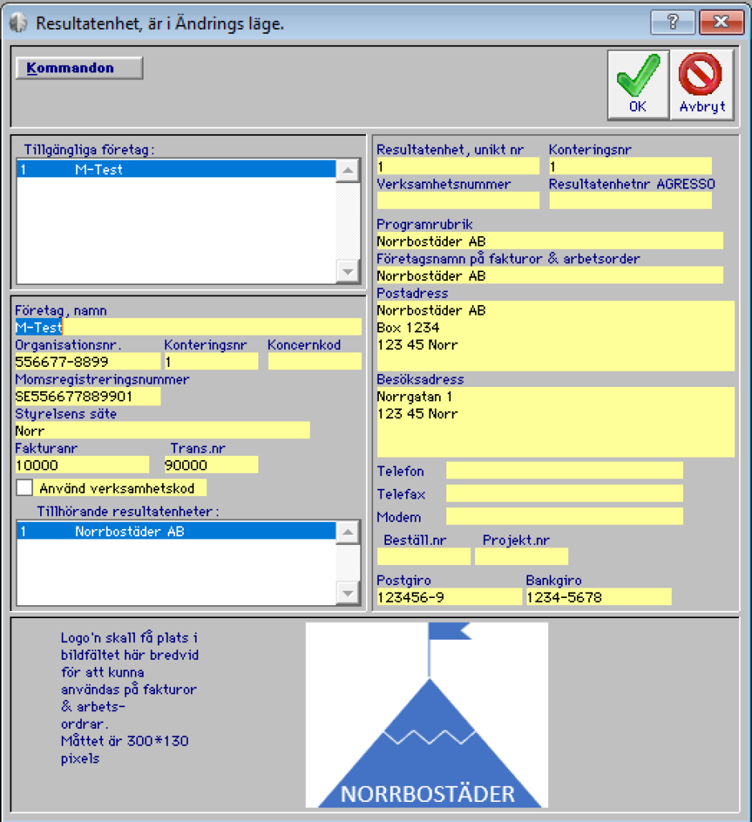Edit the Postgiro field 123456-9

(x=449, y=596)
